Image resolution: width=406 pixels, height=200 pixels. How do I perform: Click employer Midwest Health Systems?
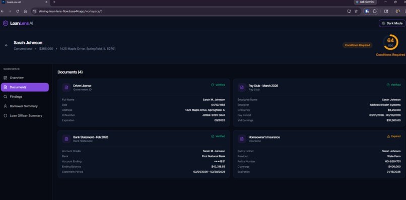click(385, 105)
